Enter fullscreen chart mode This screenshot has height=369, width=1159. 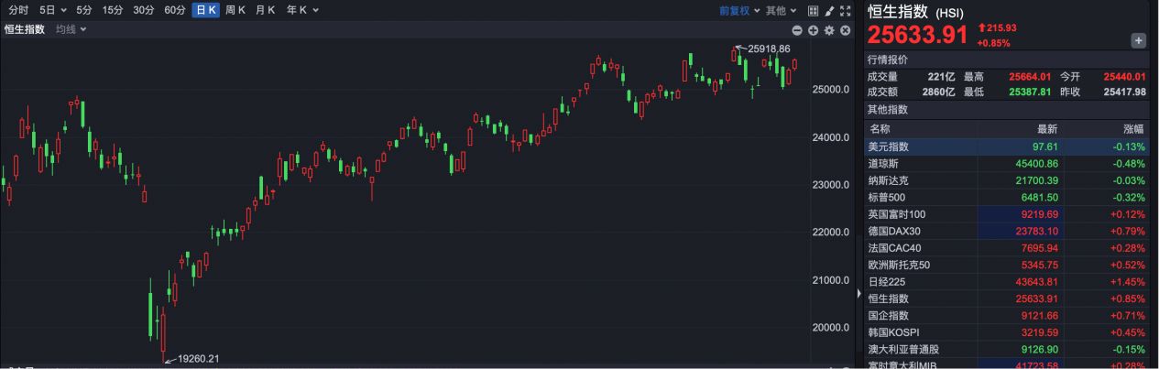tap(846, 11)
